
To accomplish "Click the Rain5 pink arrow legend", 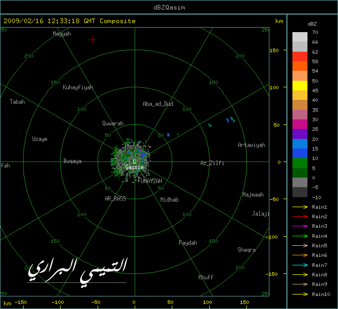I will coord(300,245).
